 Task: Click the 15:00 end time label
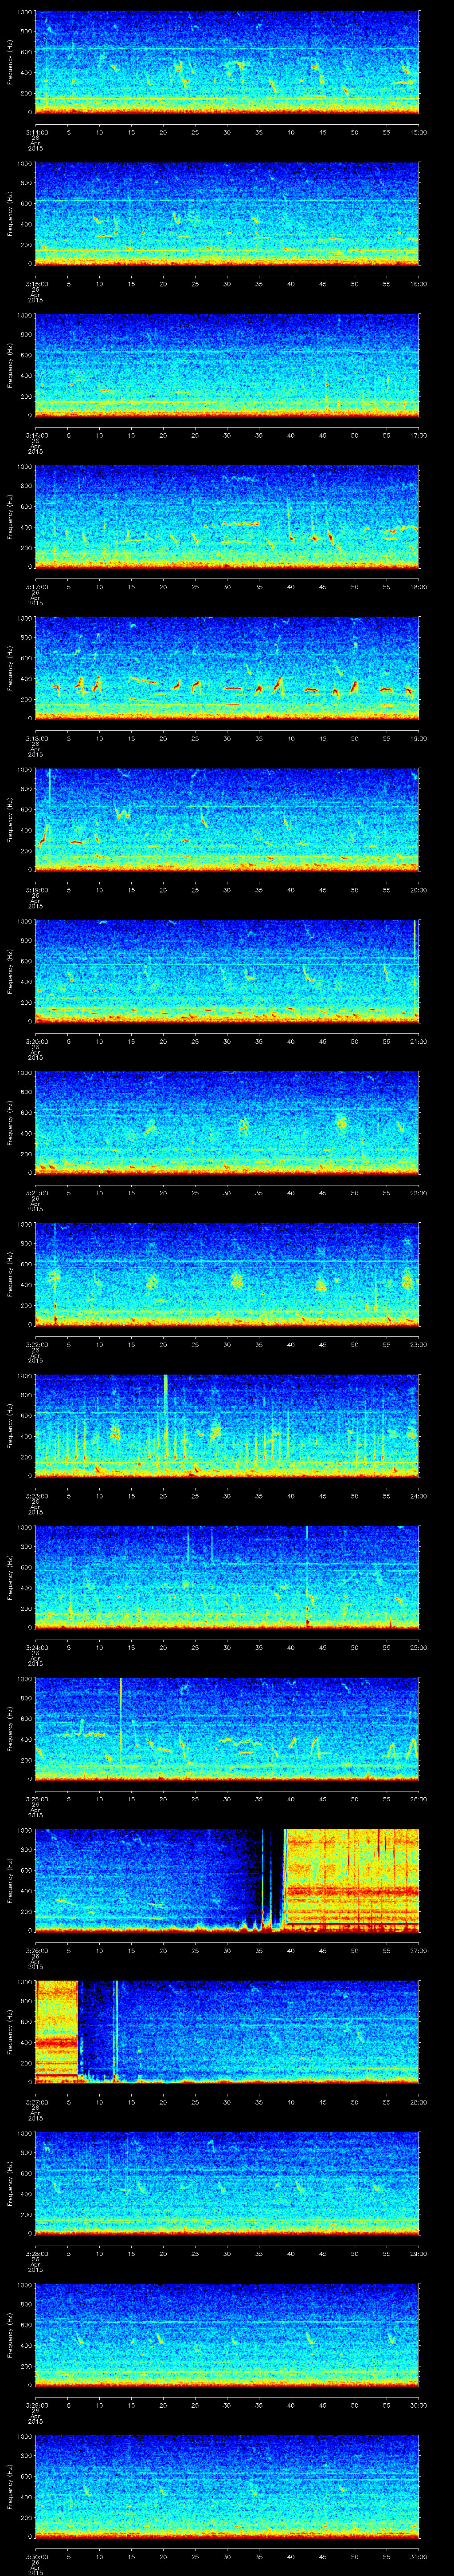coord(419,131)
